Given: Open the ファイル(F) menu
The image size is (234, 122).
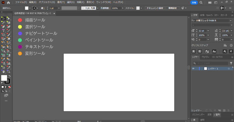Looking at the screenshot, I should [x=21, y=2].
